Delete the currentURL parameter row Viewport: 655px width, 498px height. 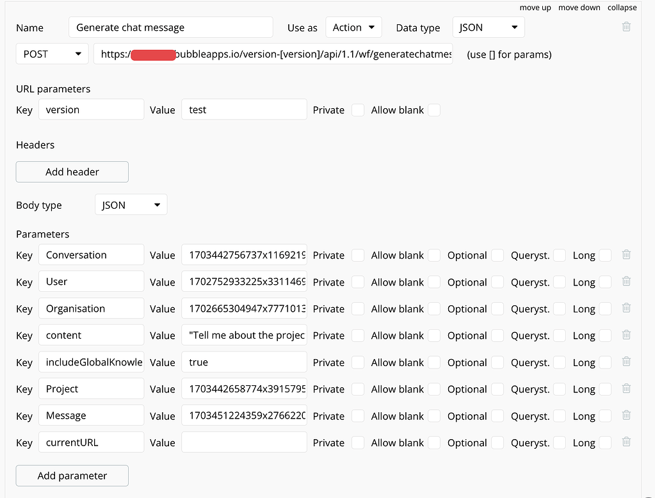coord(626,442)
